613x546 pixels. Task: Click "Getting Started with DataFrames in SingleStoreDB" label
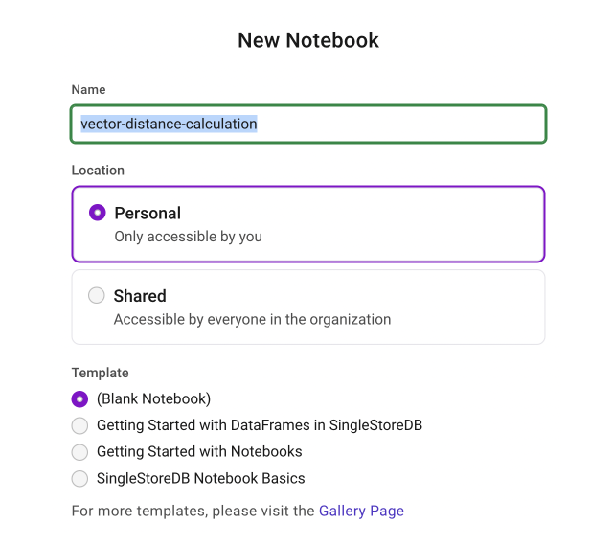(260, 425)
